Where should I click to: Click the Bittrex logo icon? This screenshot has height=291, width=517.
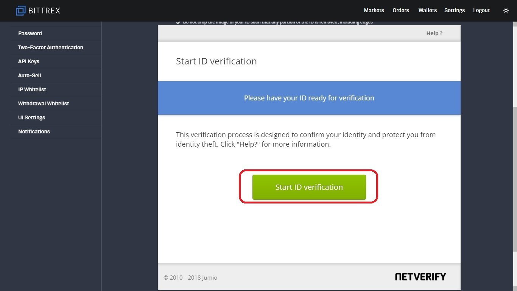tap(20, 11)
